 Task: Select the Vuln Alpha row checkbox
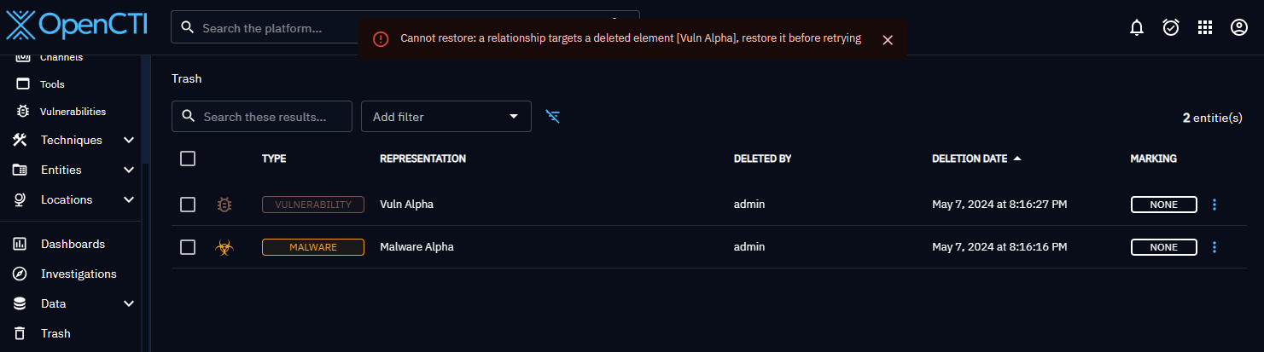click(188, 205)
